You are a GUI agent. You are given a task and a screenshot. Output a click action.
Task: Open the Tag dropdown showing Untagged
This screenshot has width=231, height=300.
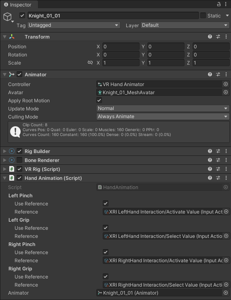74,25
